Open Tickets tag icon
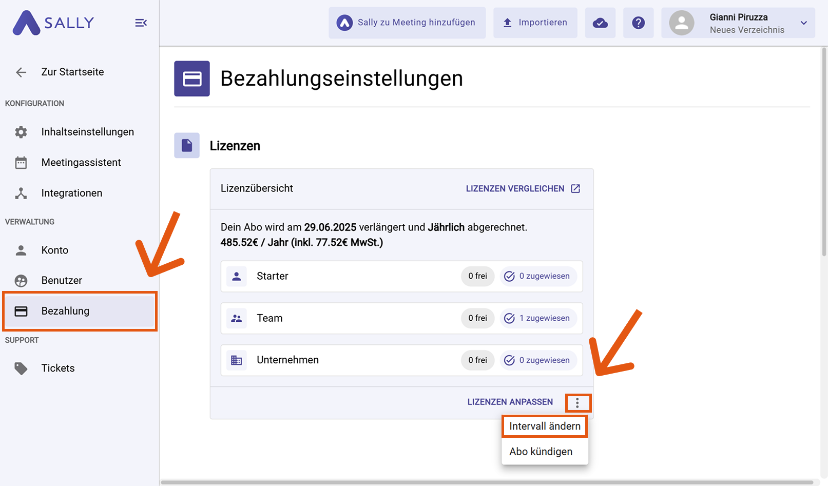This screenshot has width=828, height=486. click(x=21, y=368)
